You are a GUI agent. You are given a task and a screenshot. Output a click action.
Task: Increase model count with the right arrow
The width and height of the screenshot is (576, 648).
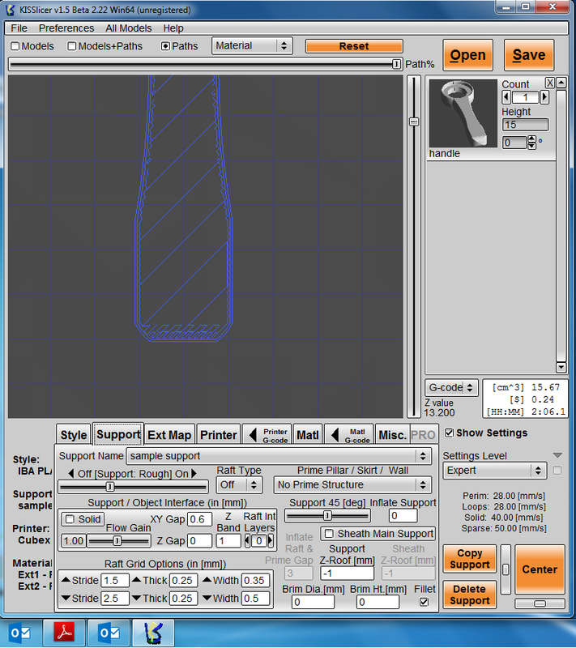tap(544, 97)
